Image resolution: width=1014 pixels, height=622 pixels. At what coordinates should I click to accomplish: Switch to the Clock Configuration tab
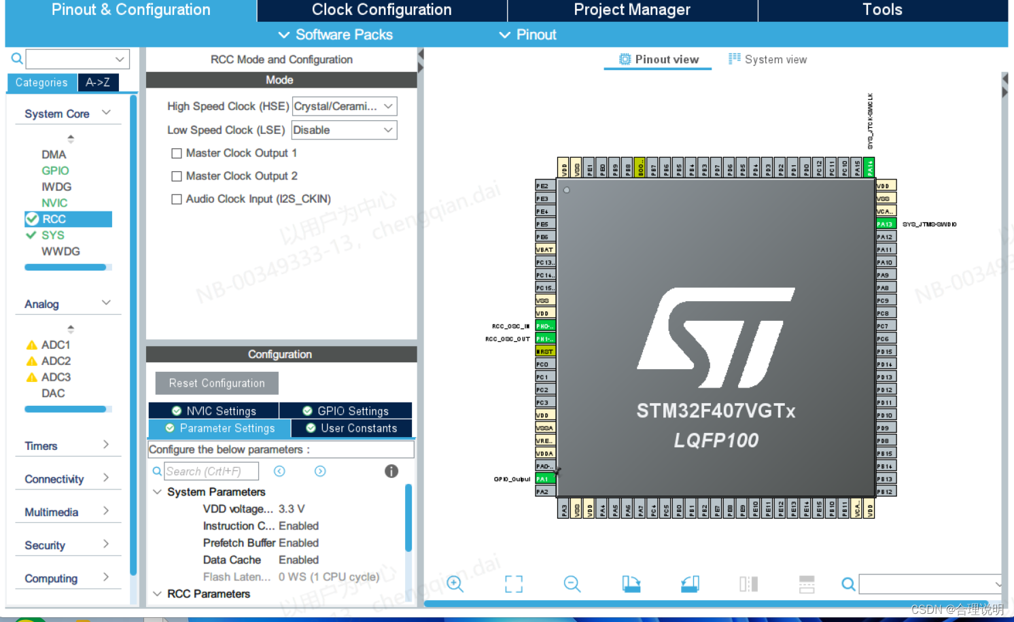pyautogui.click(x=382, y=10)
